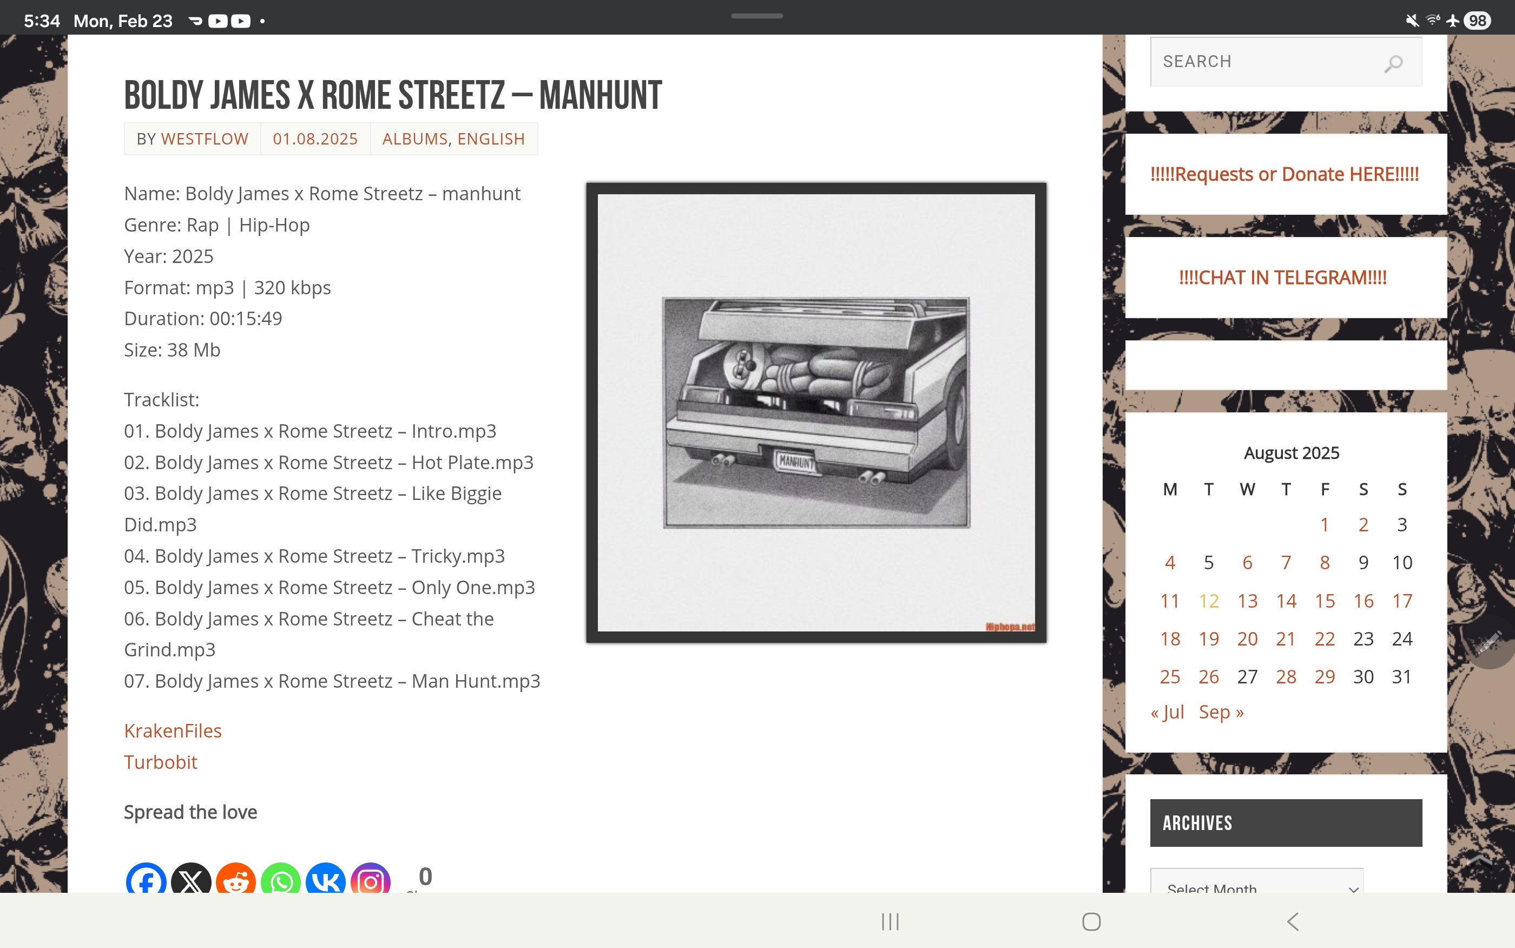Go to next month Sep link
This screenshot has width=1515, height=948.
pos(1221,712)
